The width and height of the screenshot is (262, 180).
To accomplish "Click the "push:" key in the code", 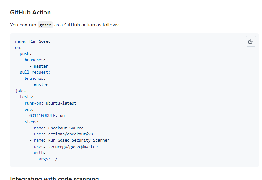I will coord(26,54).
